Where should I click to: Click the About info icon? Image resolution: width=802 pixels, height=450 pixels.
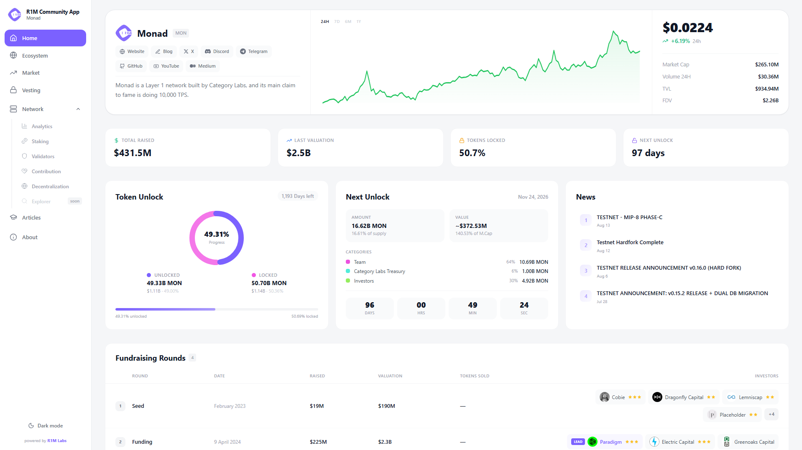14,237
